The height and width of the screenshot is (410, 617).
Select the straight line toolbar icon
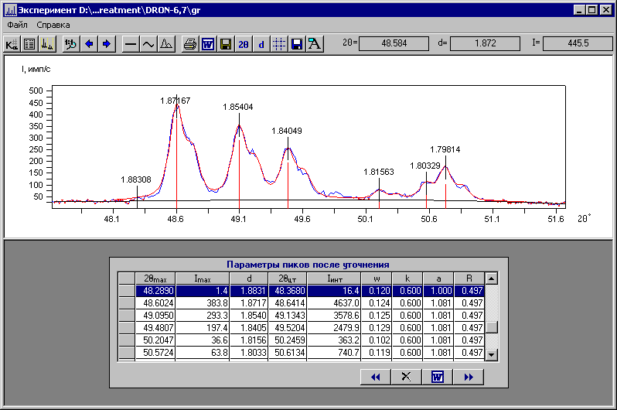(130, 44)
